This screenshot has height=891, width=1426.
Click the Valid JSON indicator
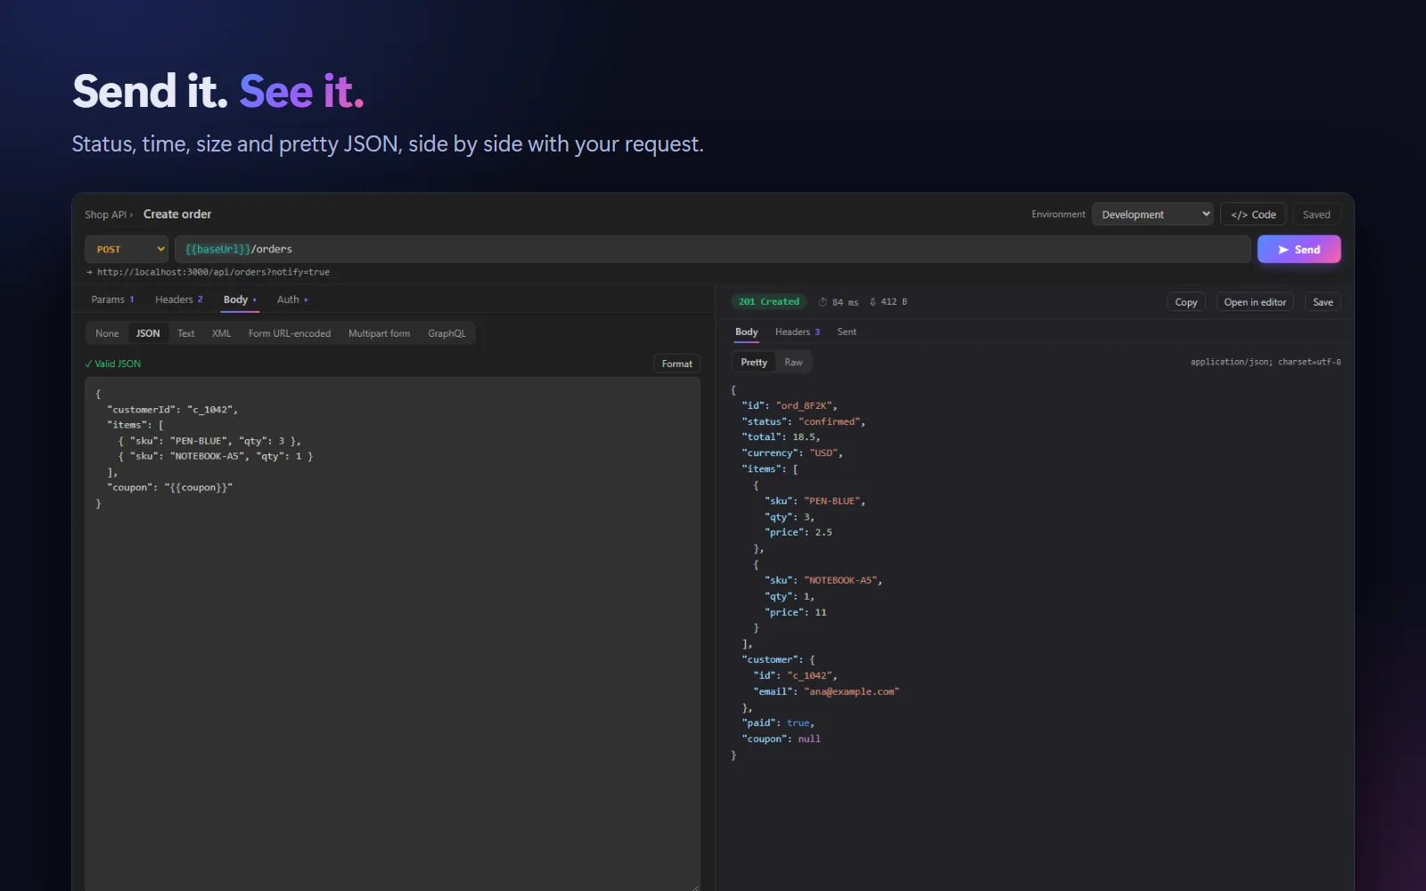(x=113, y=364)
